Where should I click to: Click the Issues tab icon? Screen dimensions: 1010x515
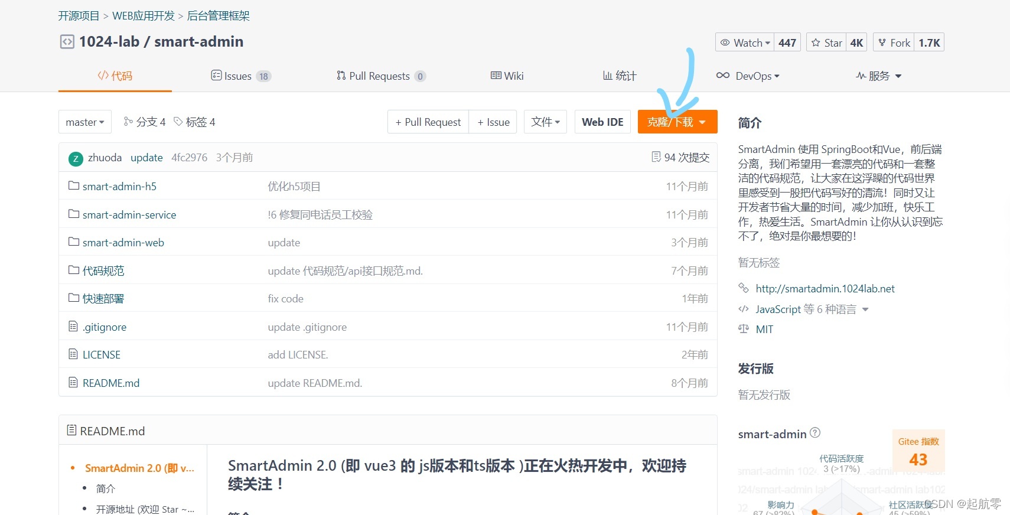(x=216, y=76)
